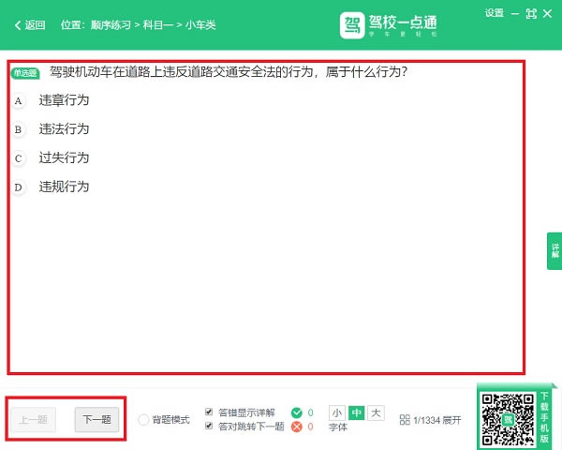Image resolution: width=562 pixels, height=450 pixels.
Task: Enable 背题模式 radio option
Action: pyautogui.click(x=143, y=420)
